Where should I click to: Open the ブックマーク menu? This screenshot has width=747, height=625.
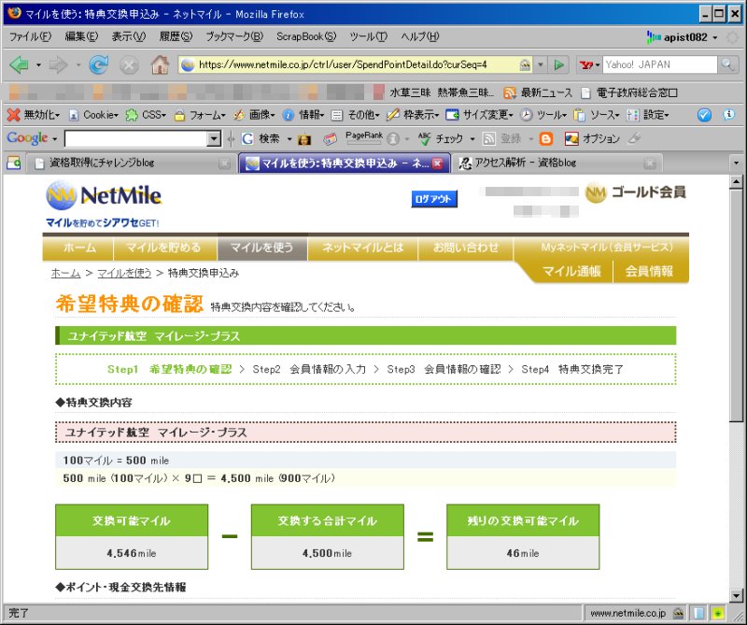[x=234, y=36]
